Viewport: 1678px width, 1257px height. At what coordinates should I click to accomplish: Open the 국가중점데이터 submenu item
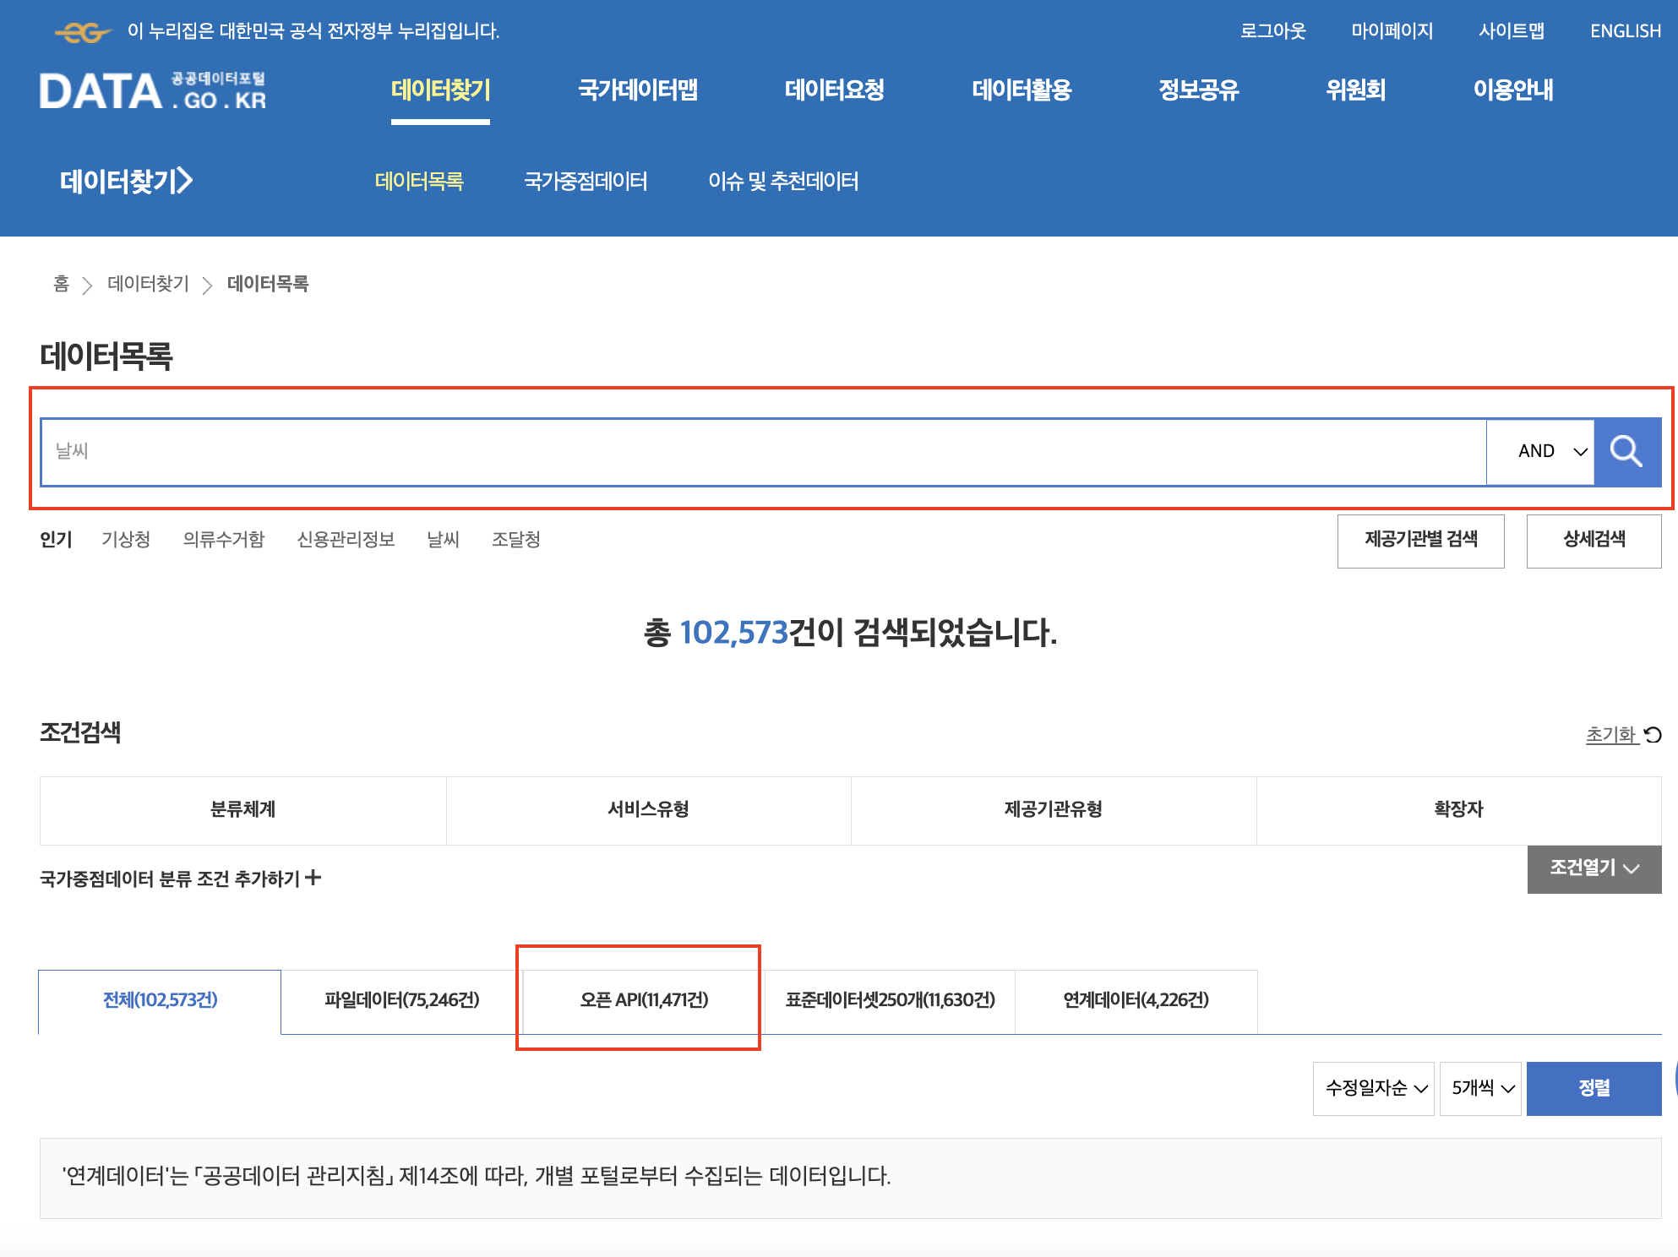(x=585, y=181)
